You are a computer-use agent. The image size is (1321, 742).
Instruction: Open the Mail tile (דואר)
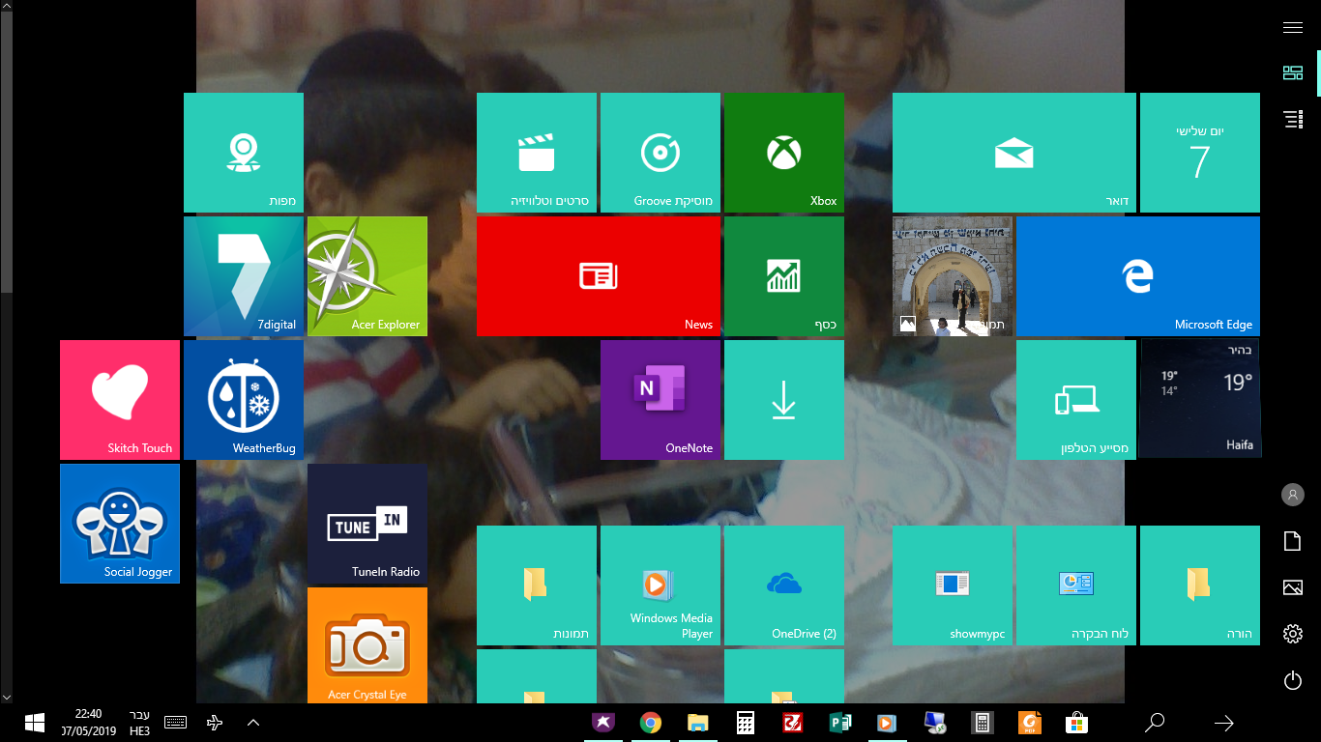pyautogui.click(x=1014, y=153)
